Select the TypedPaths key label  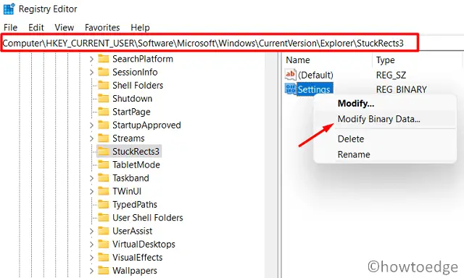pos(135,205)
